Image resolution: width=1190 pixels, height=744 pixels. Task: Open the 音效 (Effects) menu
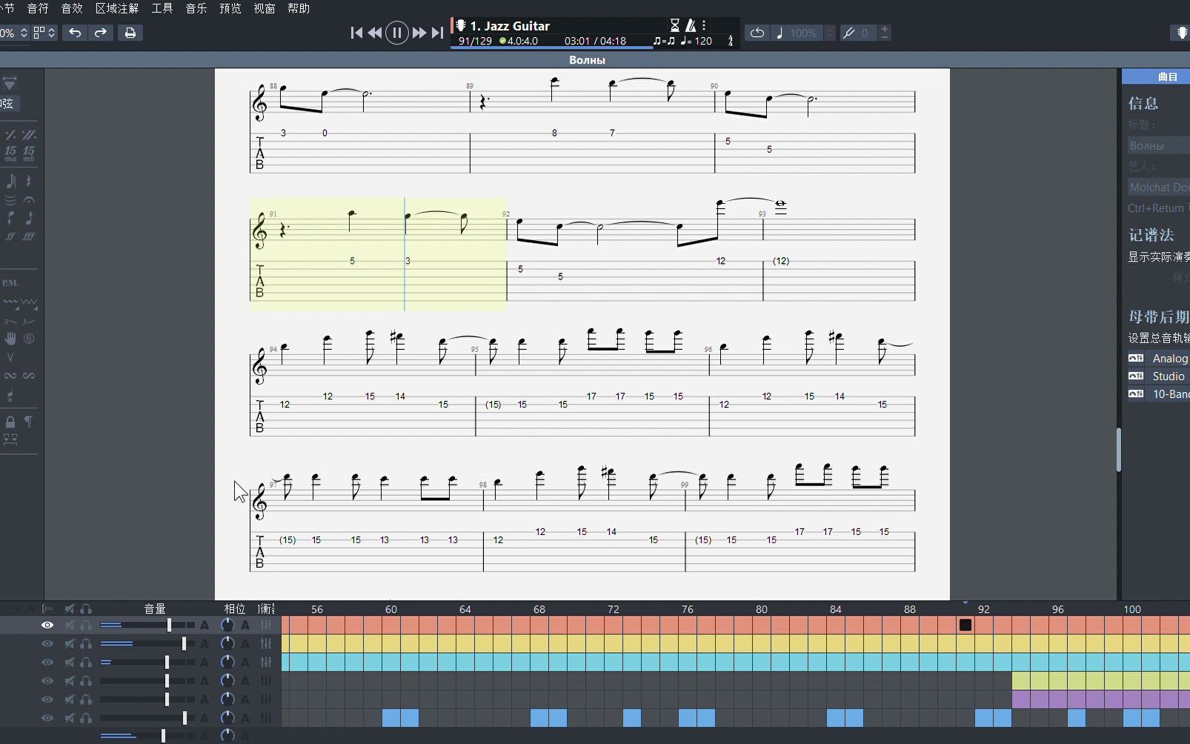point(72,8)
